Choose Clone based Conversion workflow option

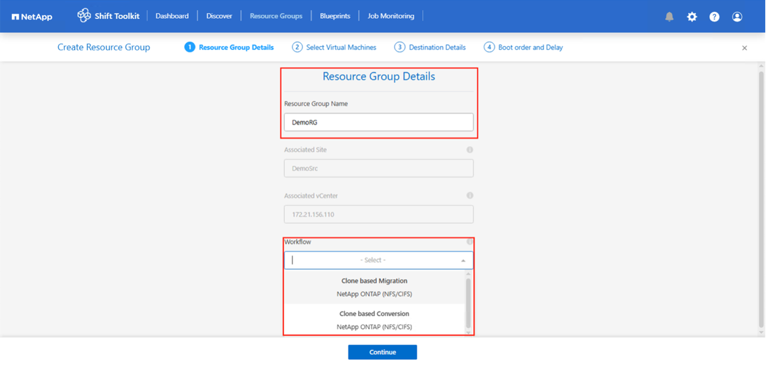coord(374,320)
